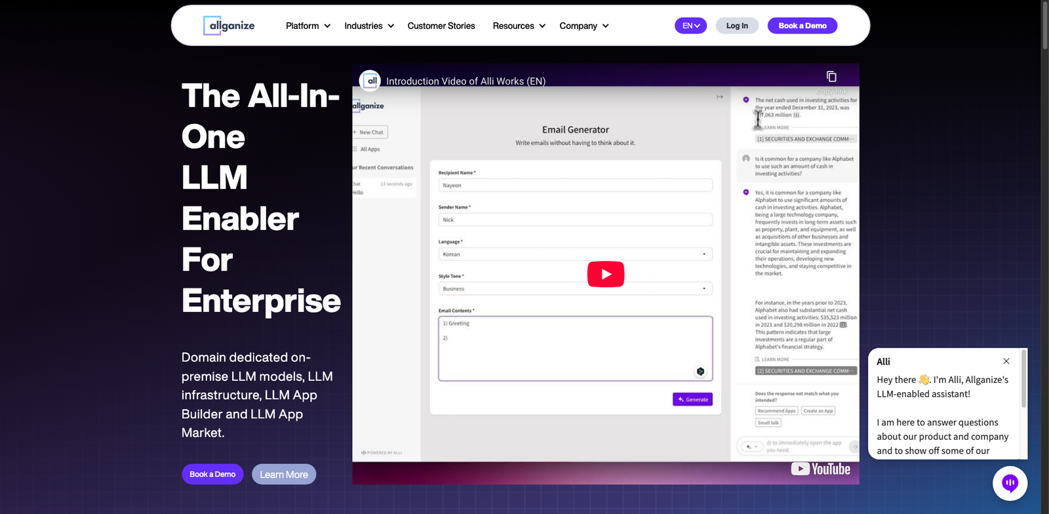Open the YouTube logo link on the video
Screen dimensions: 1049x514
[x=820, y=469]
